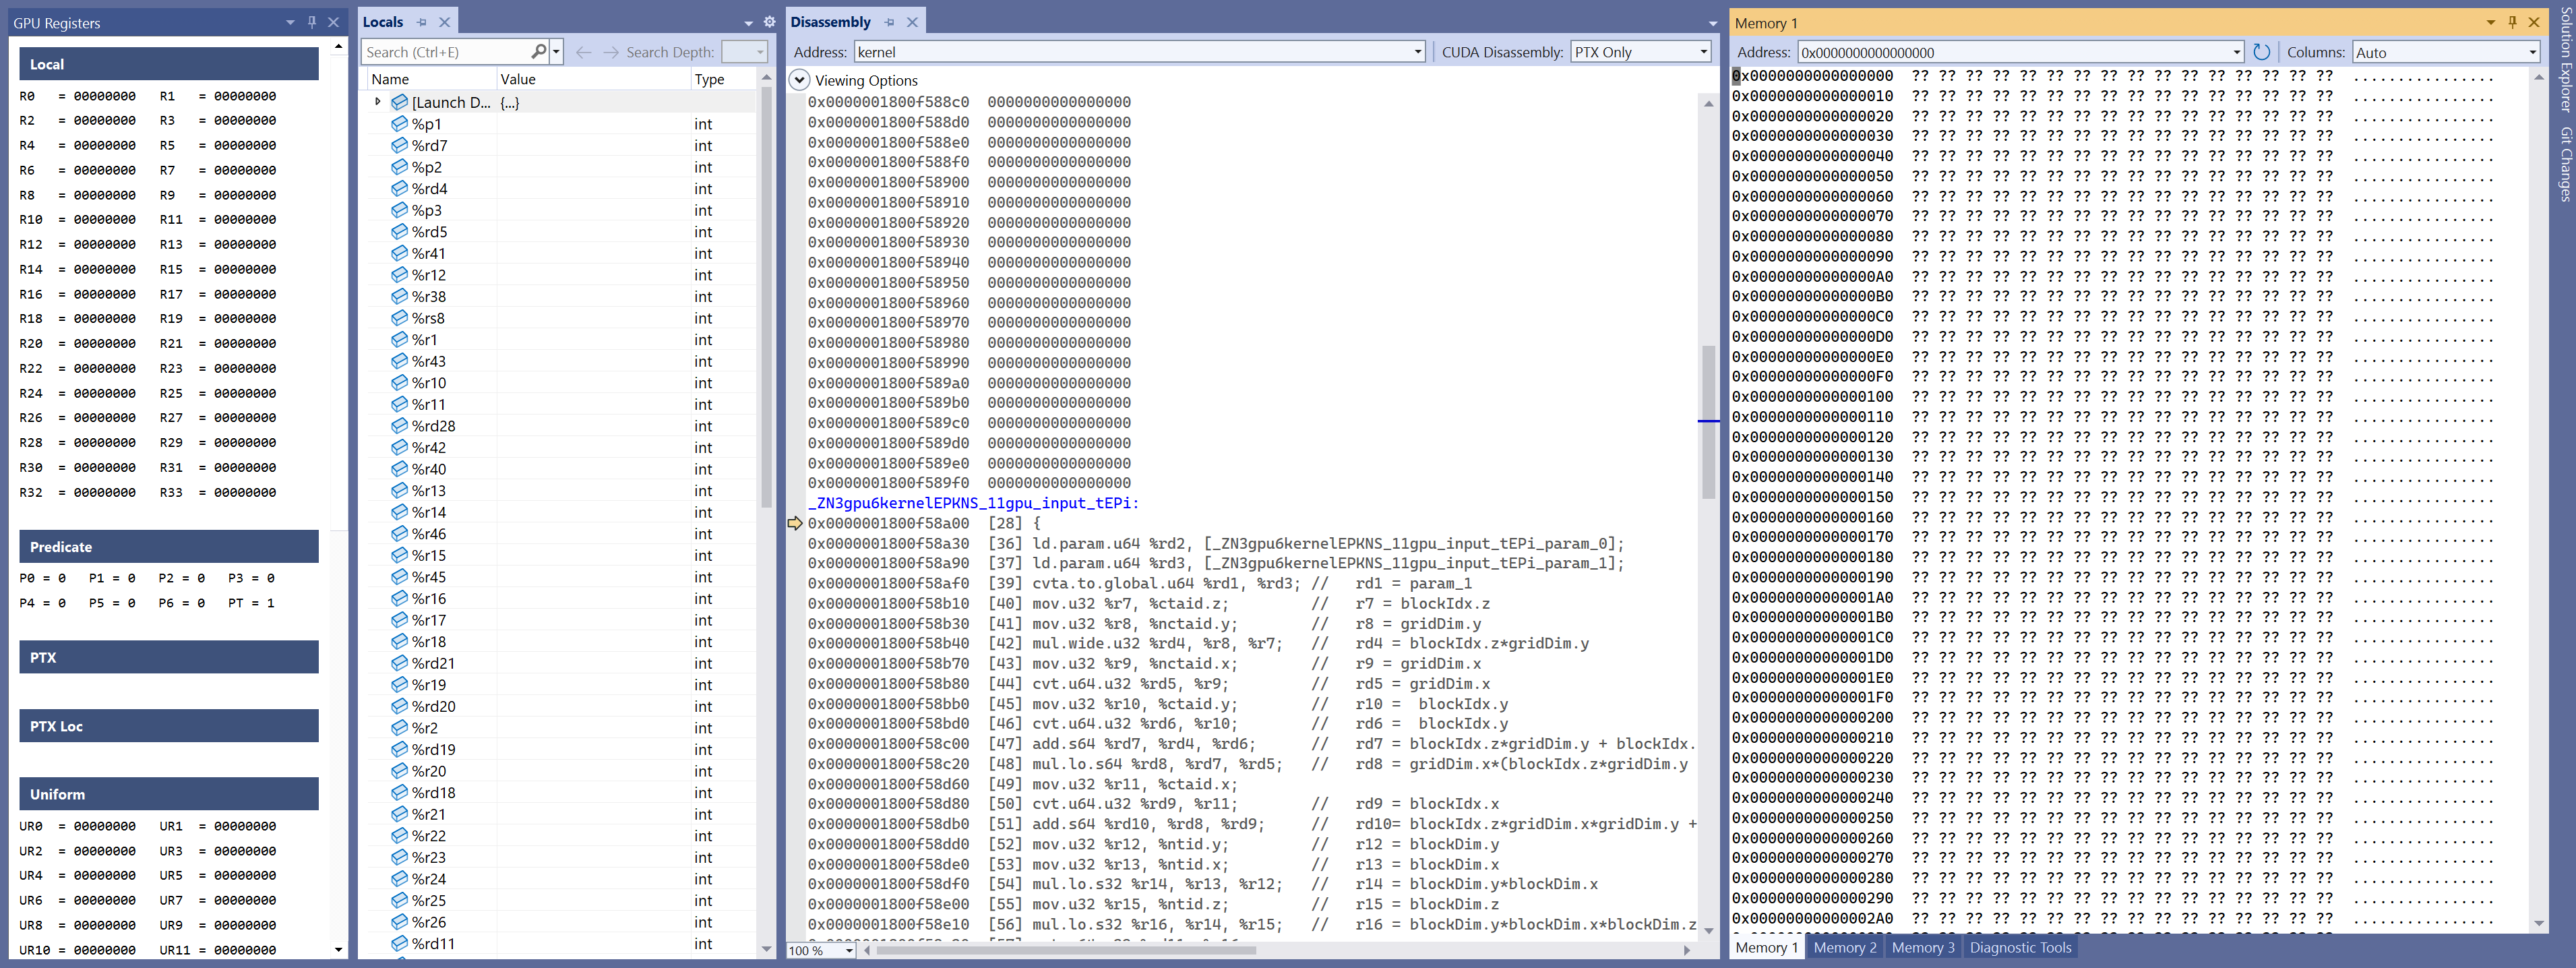The image size is (2576, 968).
Task: Click the Memory refresh (re-evaluate) icon
Action: 2261,52
